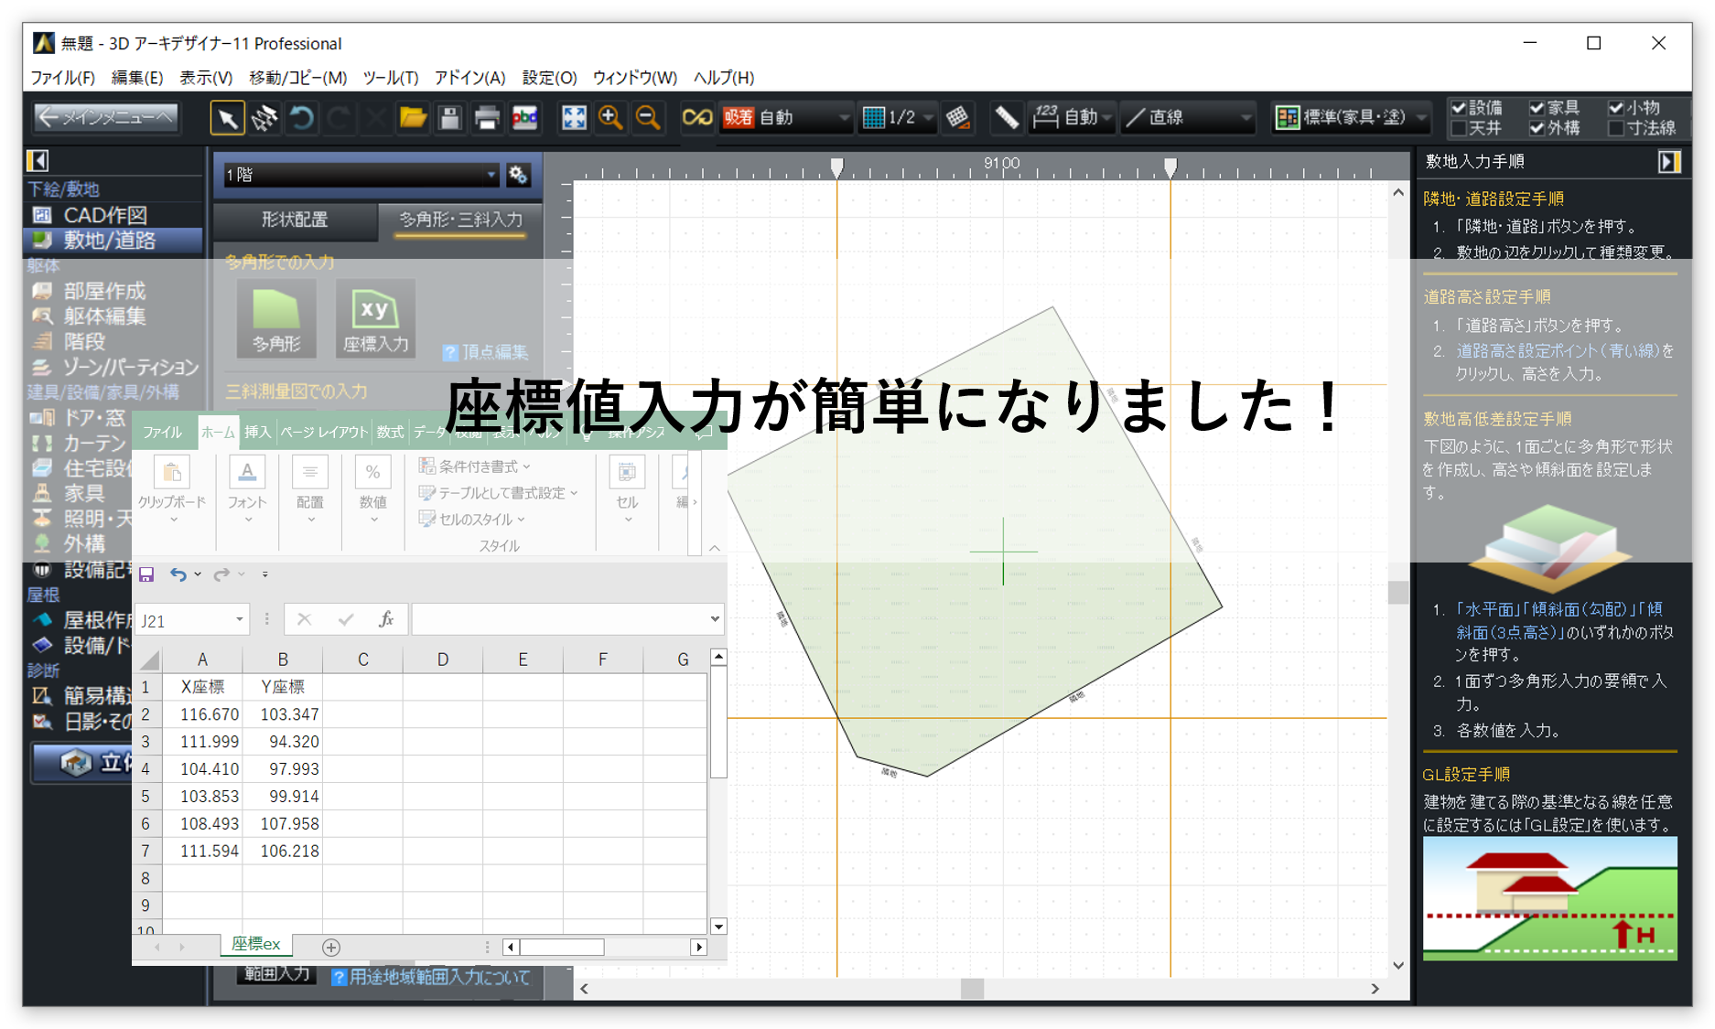The height and width of the screenshot is (1029, 1715).
Task: Click the printer icon in toolbar
Action: [x=487, y=118]
